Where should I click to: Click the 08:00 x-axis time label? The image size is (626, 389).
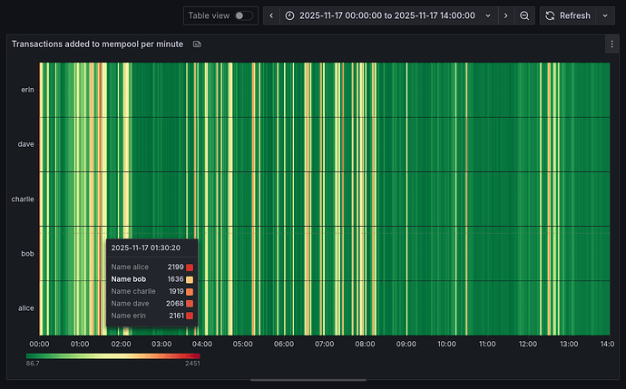coord(365,344)
